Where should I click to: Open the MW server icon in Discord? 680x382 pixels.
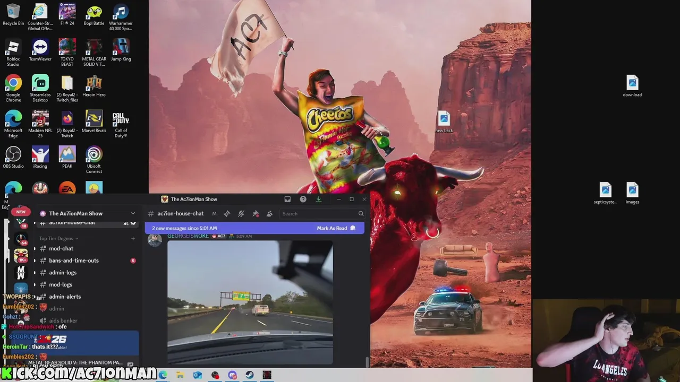tap(21, 273)
